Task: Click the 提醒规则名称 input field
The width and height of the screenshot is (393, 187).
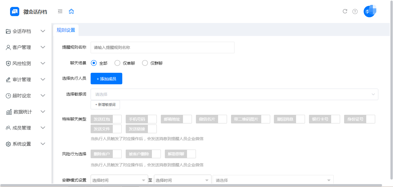Action: click(162, 47)
